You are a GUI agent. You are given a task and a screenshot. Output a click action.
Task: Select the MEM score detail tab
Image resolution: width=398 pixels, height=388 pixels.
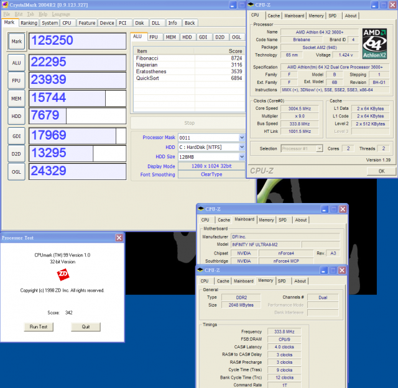tap(170, 37)
